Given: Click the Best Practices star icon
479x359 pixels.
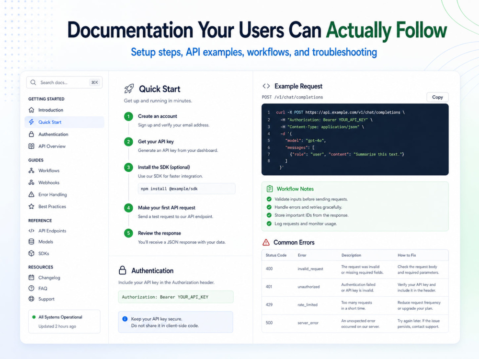Looking at the screenshot, I should 31,206.
